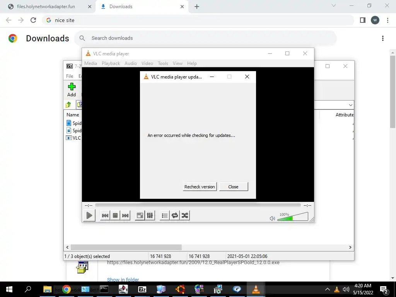Open the VLC Media menu
The height and width of the screenshot is (297, 396).
point(90,63)
